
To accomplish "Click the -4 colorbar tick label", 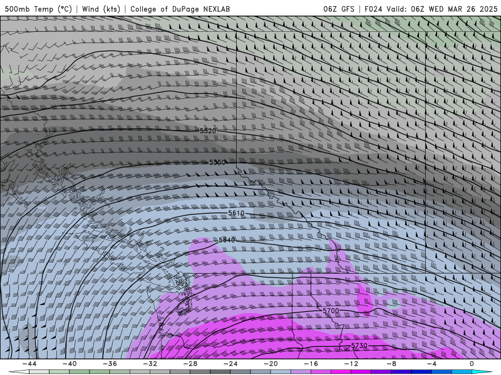I will (x=431, y=364).
